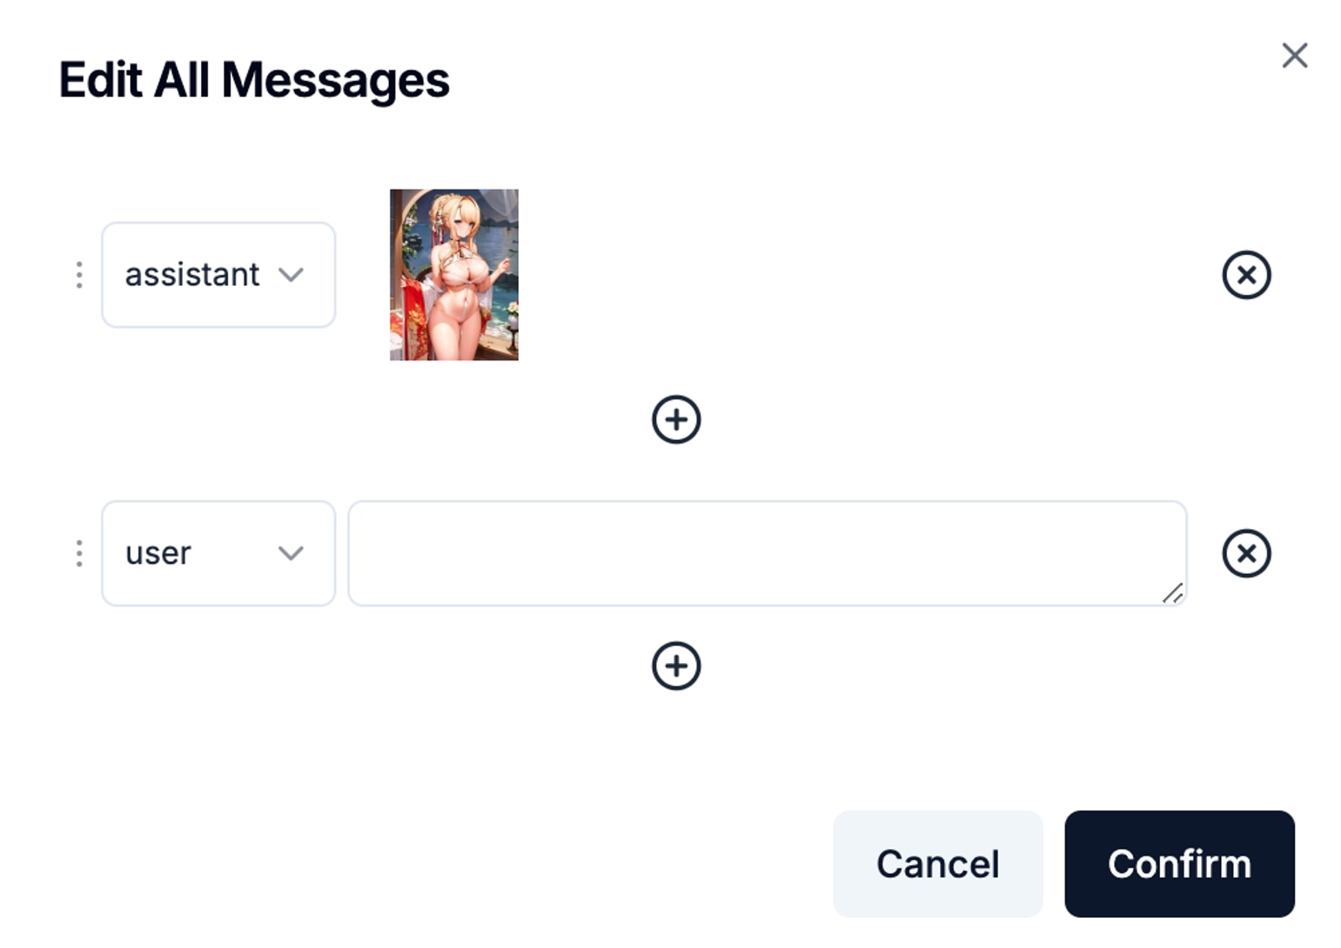Click the chevron on the user role selector
This screenshot has width=1341, height=948.
pyautogui.click(x=291, y=553)
